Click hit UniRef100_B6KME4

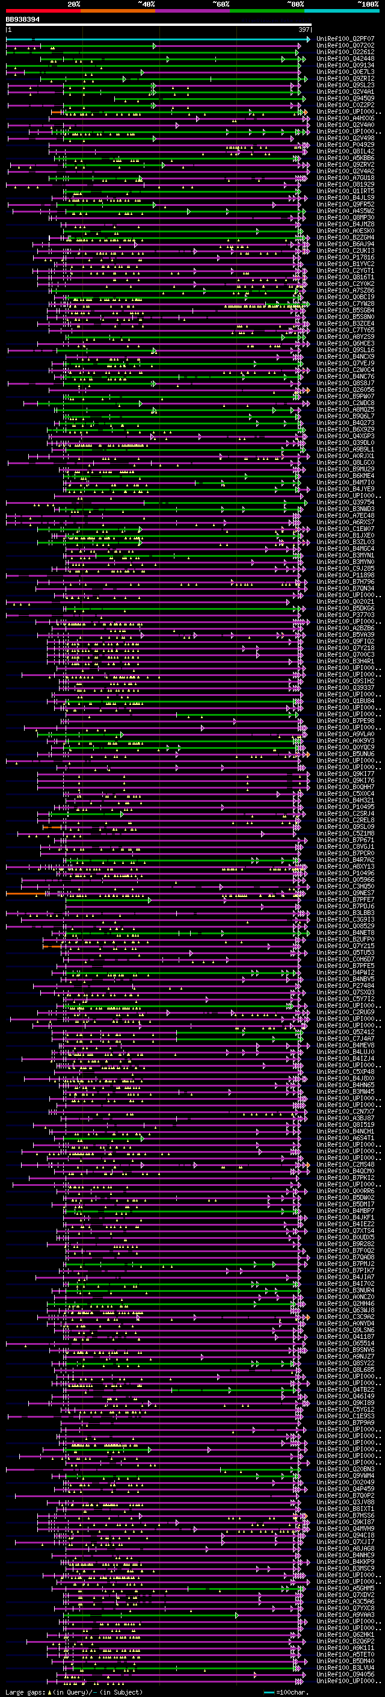click(x=345, y=476)
